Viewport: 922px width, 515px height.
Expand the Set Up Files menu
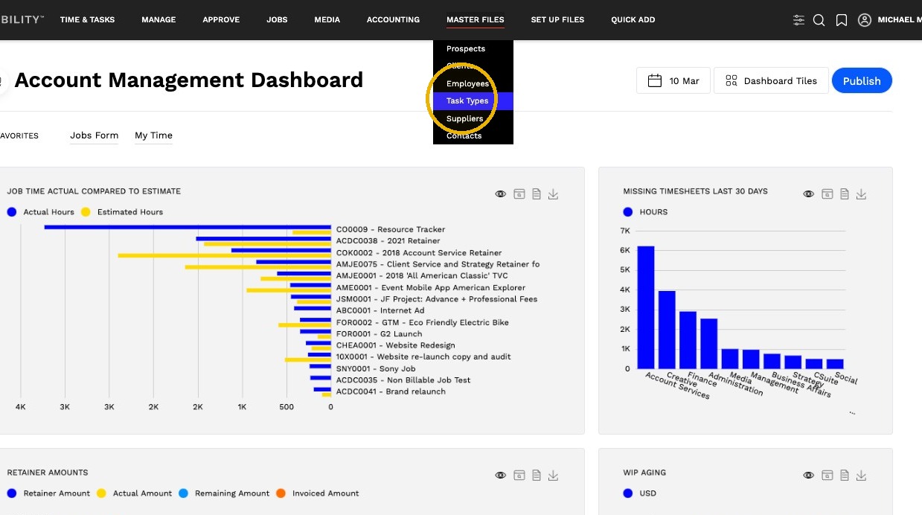tap(557, 20)
